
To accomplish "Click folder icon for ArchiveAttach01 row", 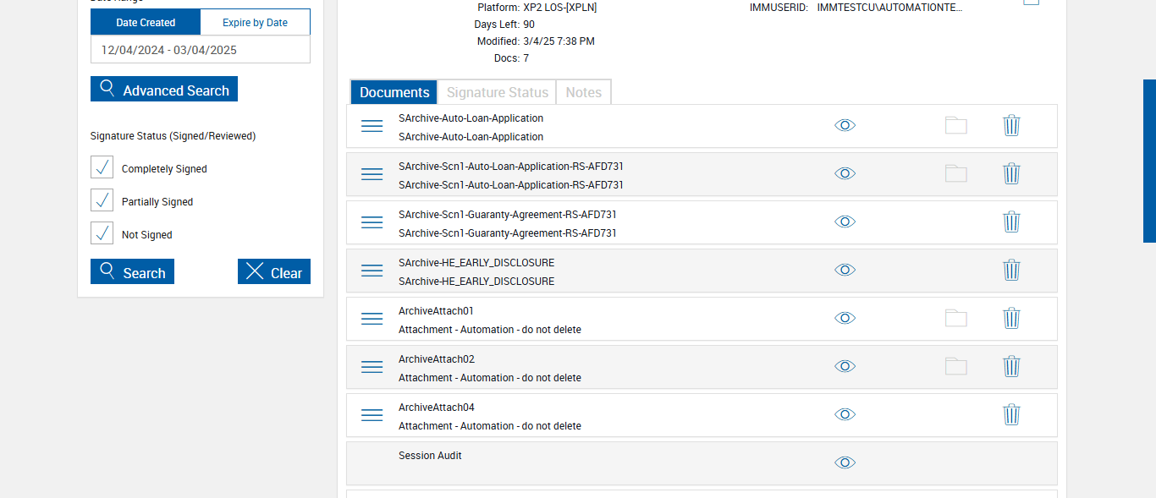I will click(956, 318).
